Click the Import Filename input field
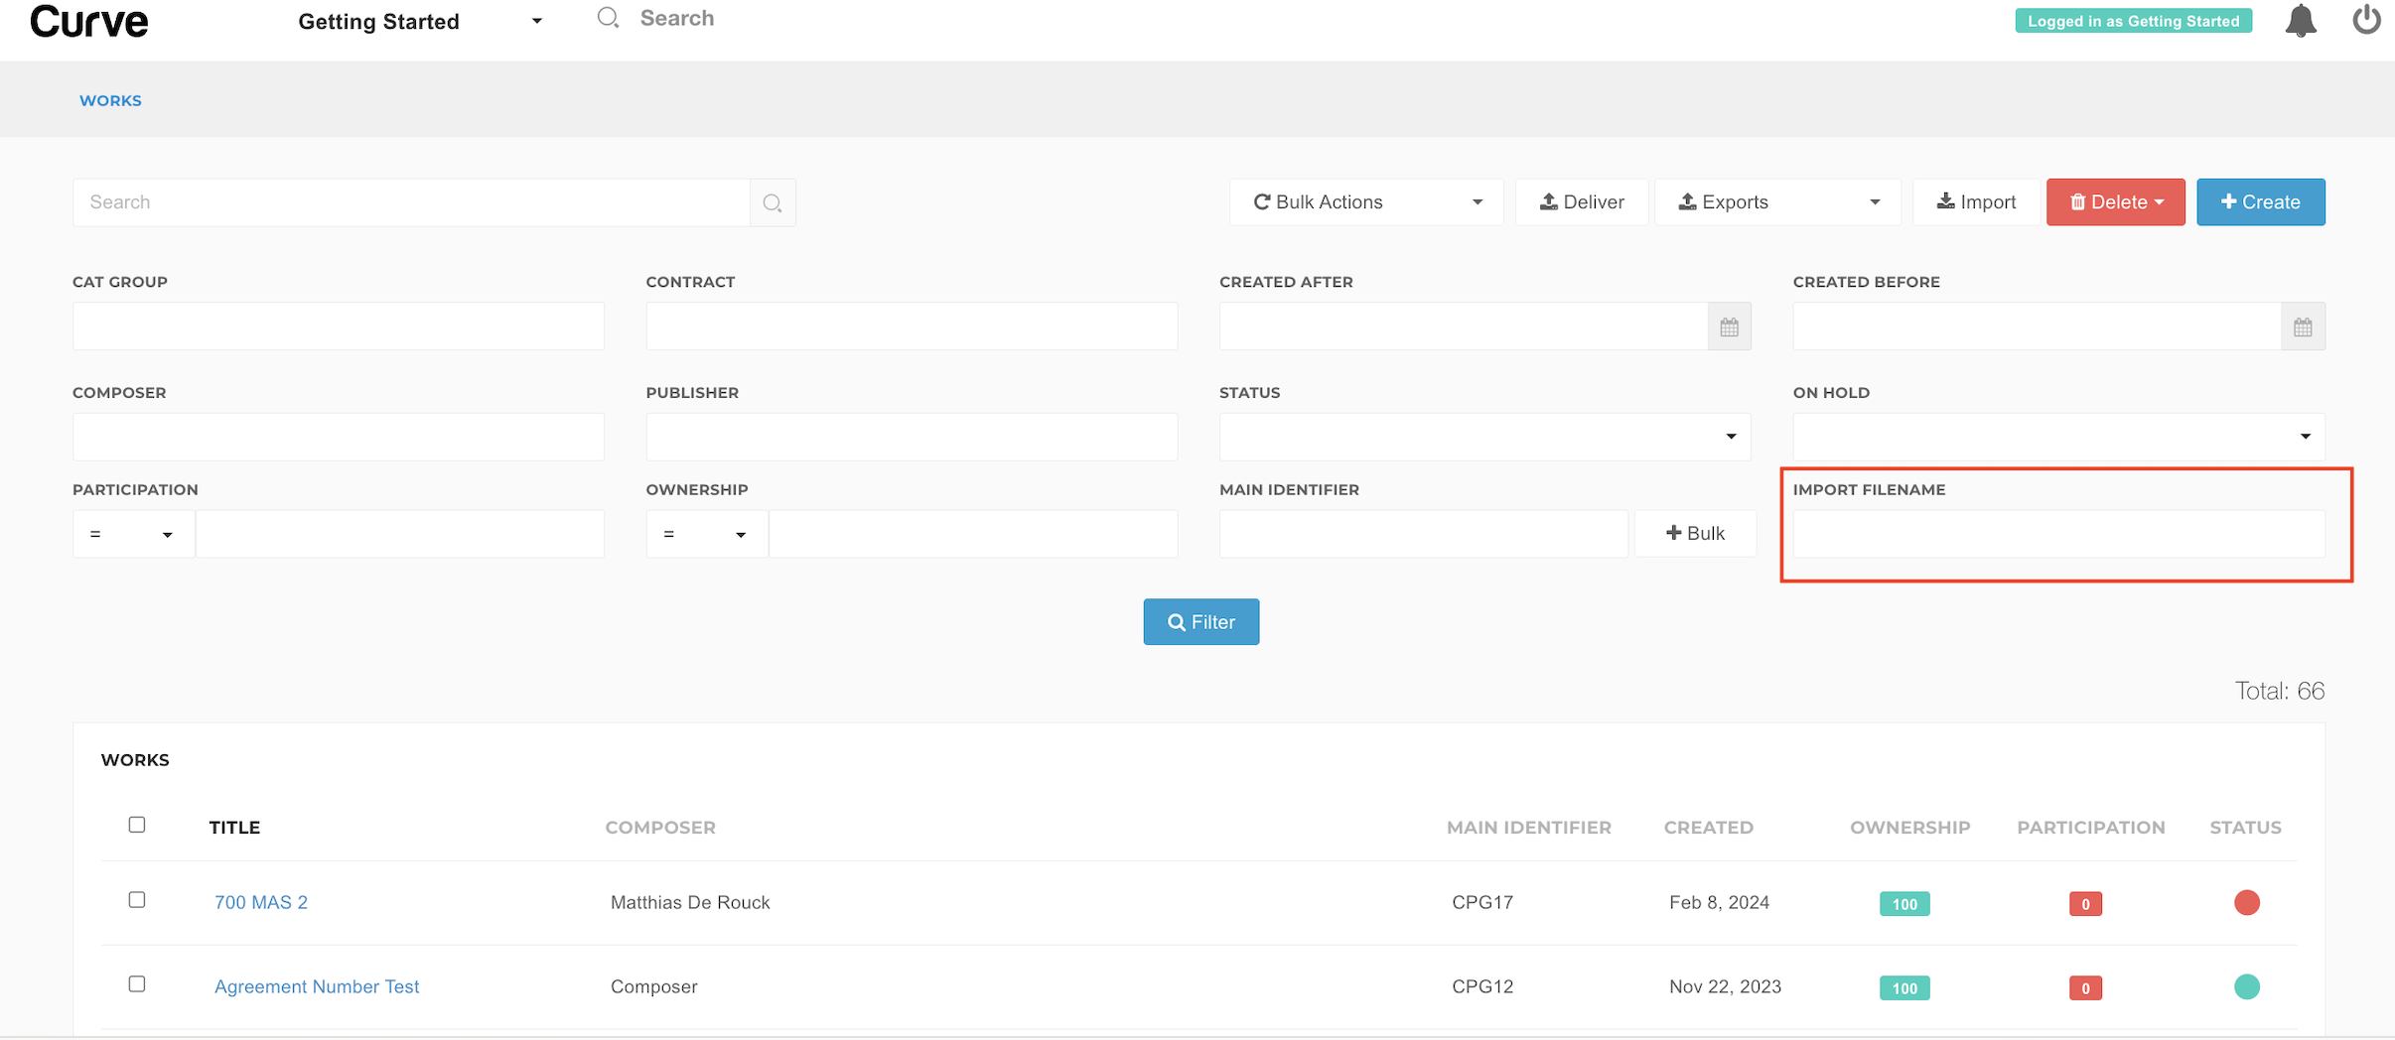This screenshot has height=1040, width=2395. (2058, 534)
